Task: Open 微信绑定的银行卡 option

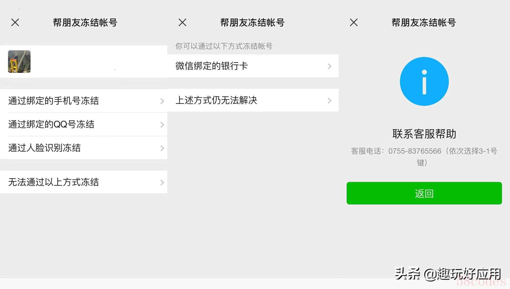Action: pos(253,66)
